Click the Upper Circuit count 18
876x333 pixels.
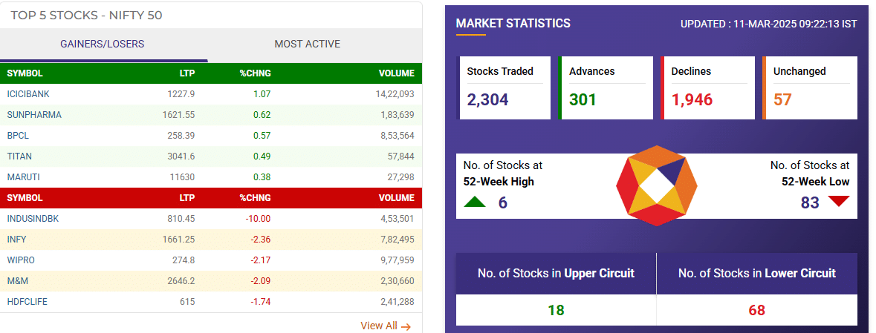tap(556, 310)
